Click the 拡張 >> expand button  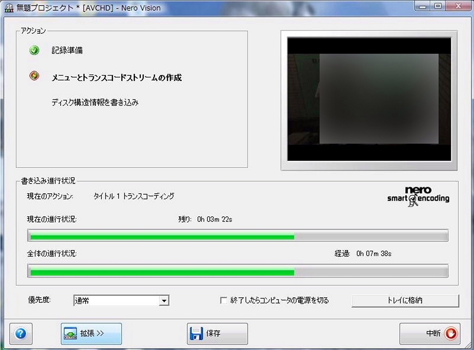pos(91,334)
